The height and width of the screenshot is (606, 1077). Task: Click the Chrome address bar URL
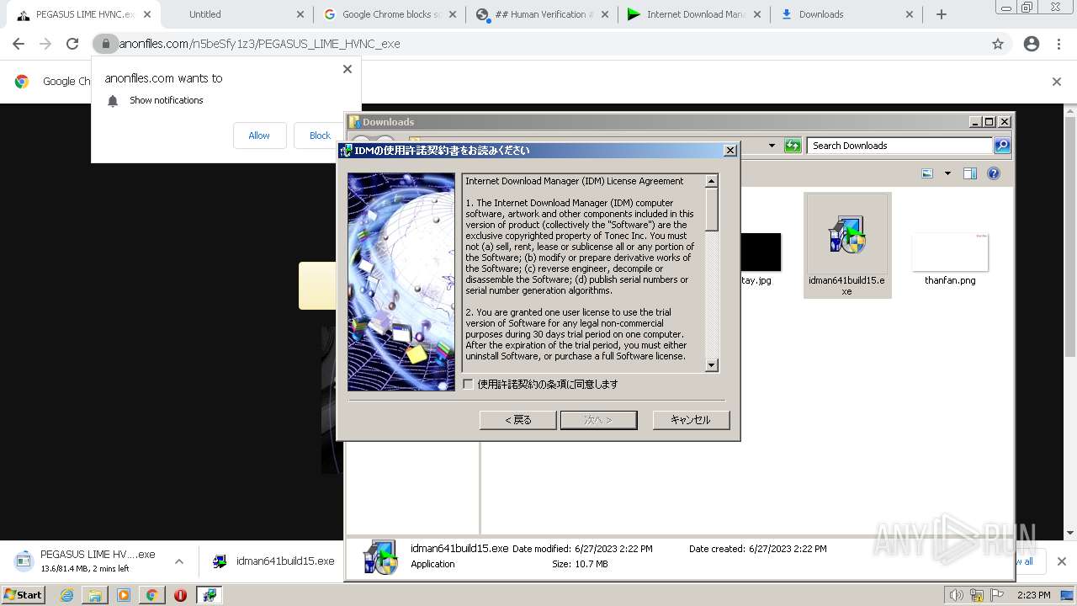click(x=259, y=44)
